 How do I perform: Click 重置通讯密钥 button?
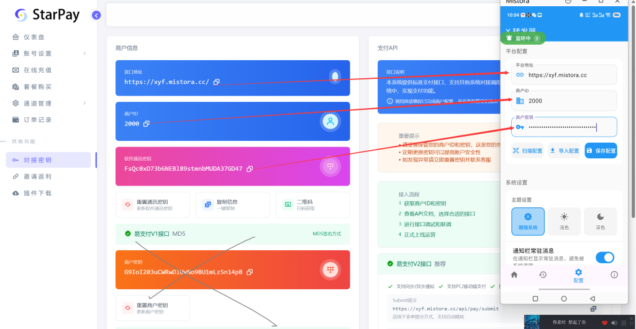[153, 205]
